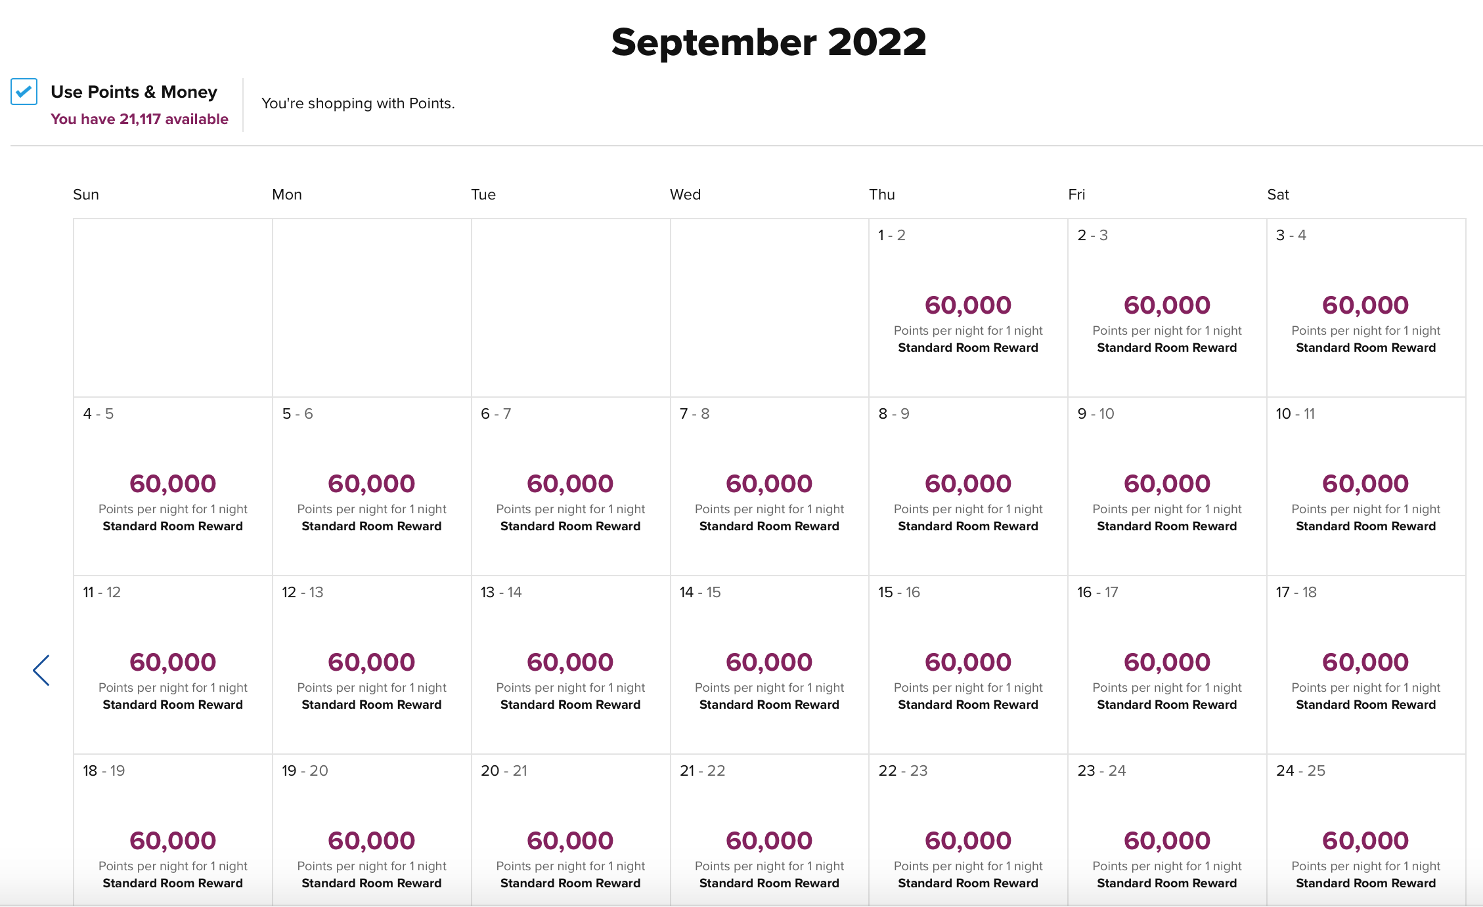1483x907 pixels.
Task: Go to previous month using left arrow
Action: (41, 670)
